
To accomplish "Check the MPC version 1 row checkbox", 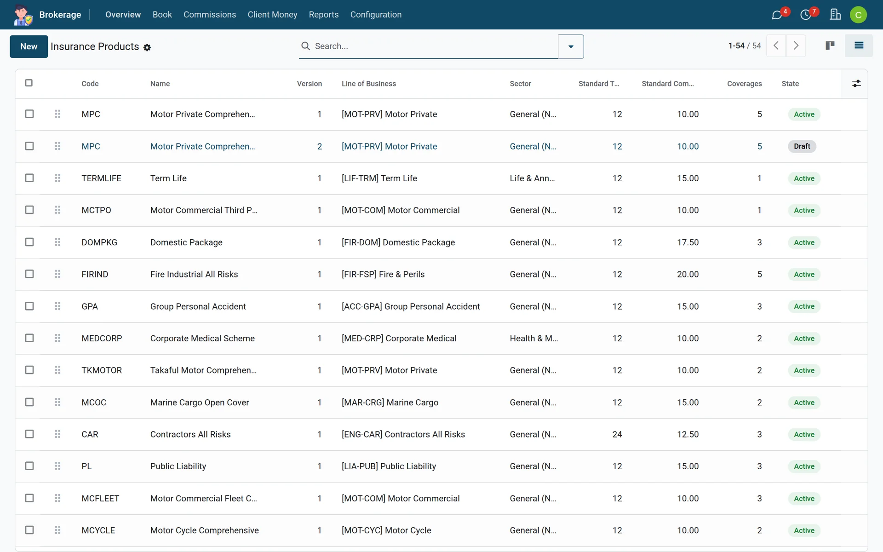I will [29, 114].
